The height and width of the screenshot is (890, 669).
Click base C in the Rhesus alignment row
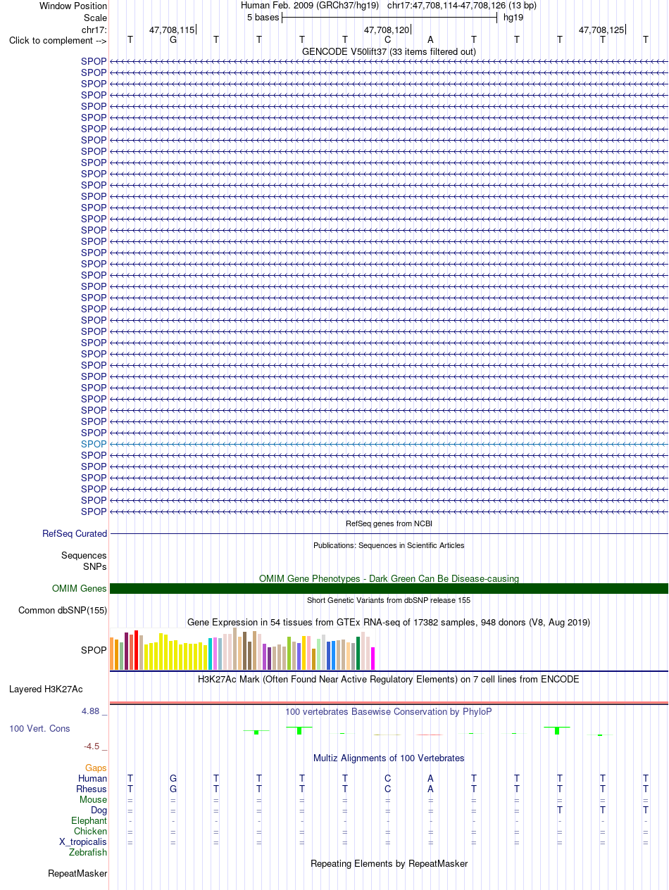388,789
